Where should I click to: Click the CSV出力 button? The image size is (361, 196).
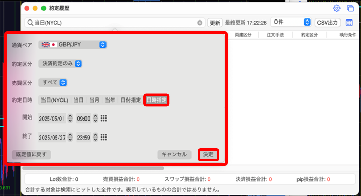point(327,23)
